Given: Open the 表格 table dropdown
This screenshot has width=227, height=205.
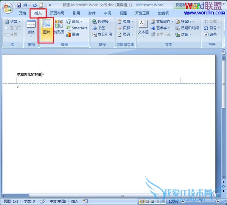Looking at the screenshot, I should tap(31, 29).
